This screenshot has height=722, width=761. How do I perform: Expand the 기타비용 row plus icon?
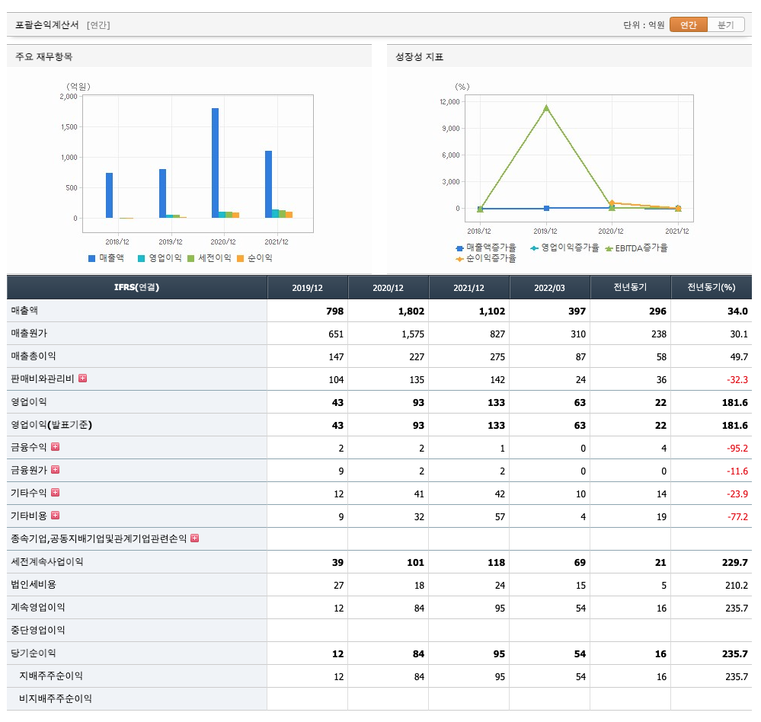pyautogui.click(x=56, y=515)
